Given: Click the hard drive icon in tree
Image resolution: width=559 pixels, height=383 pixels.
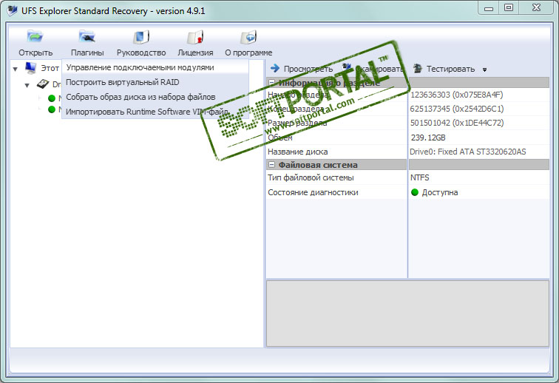Looking at the screenshot, I should (43, 84).
